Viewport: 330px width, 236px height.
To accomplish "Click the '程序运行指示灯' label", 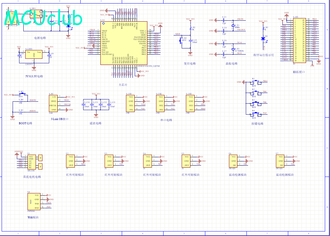I will tap(264, 55).
